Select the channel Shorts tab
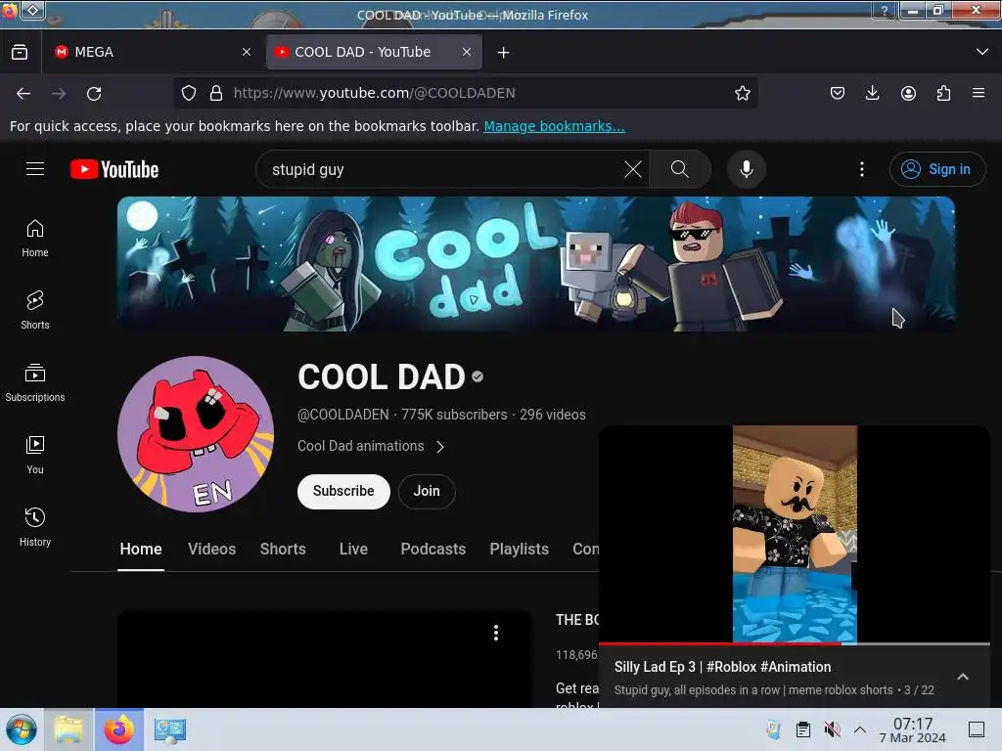Screen dimensions: 1002x751 (283, 550)
